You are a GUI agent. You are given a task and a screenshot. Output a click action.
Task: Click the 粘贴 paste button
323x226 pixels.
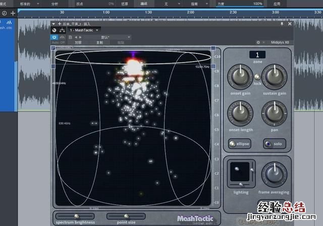click(121, 42)
